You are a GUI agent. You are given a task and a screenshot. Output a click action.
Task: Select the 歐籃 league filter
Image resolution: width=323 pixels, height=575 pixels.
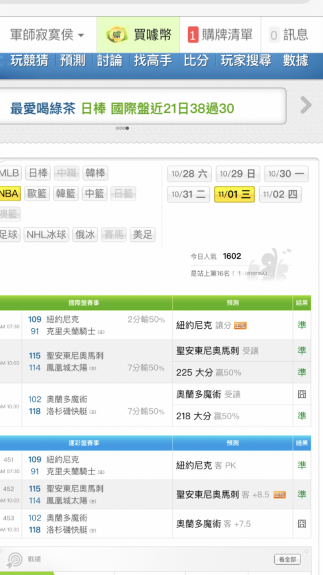pyautogui.click(x=37, y=194)
